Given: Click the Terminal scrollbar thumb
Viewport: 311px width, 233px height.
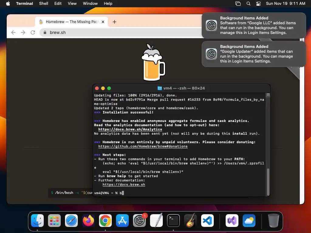Looking at the screenshot, I should pos(268,182).
